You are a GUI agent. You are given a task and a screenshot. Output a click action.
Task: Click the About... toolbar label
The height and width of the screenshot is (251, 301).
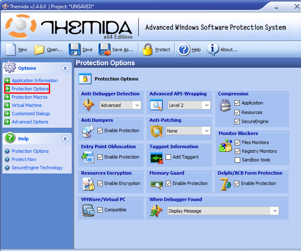[x=229, y=50]
